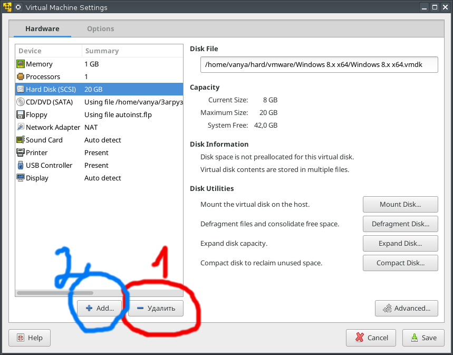Click the Current Size '8 GB' value
The image size is (453, 355).
click(x=270, y=100)
